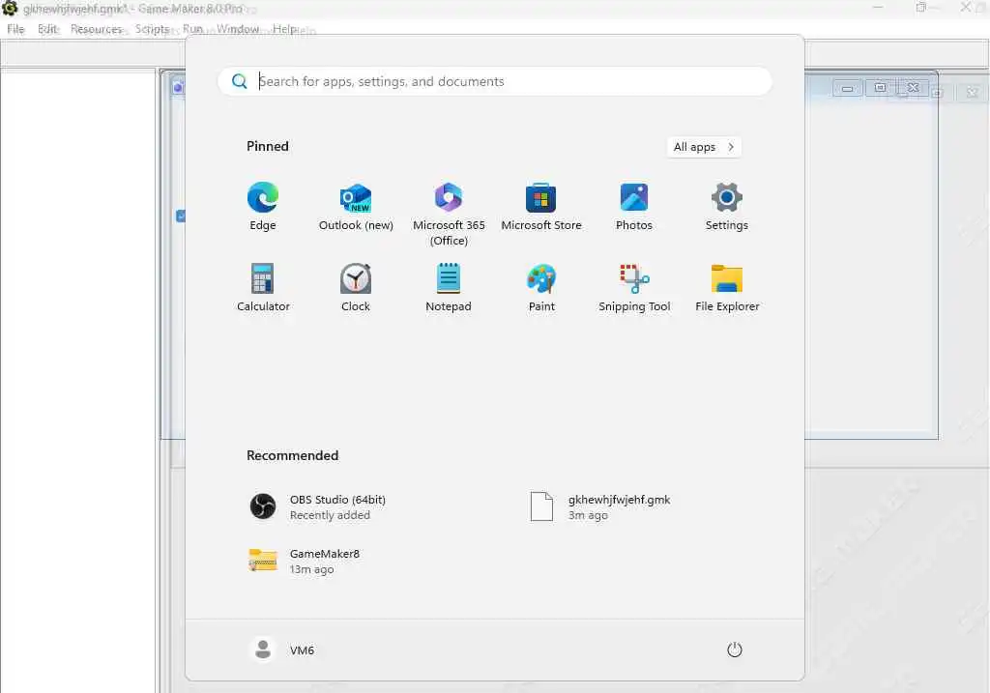The width and height of the screenshot is (990, 693).
Task: Click the Game Maker title bar app icon
Action: 10,8
